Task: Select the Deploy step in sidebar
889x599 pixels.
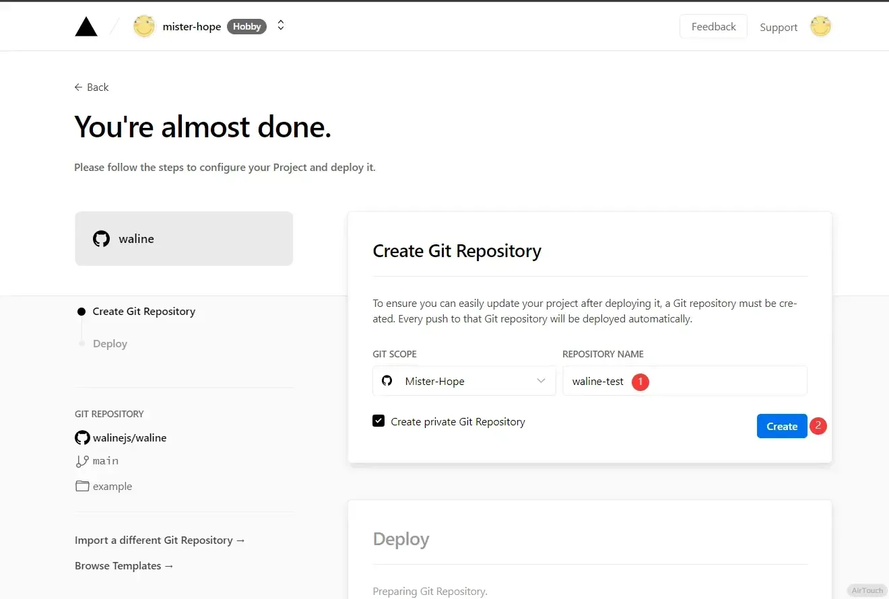Action: [110, 344]
